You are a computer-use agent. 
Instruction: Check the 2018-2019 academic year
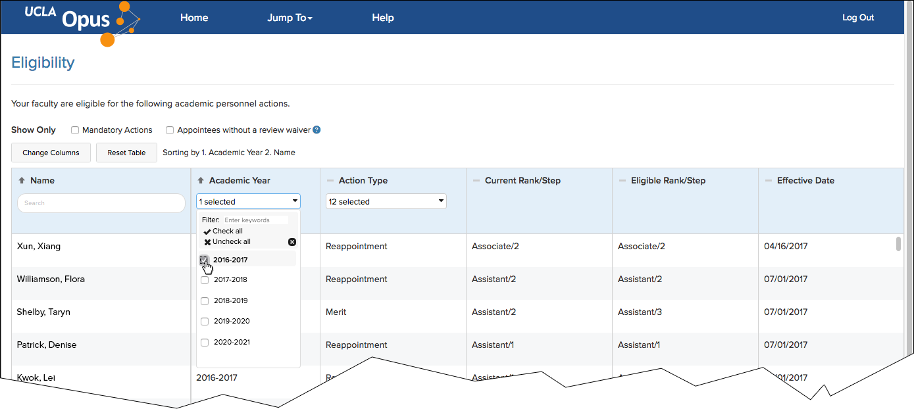205,301
